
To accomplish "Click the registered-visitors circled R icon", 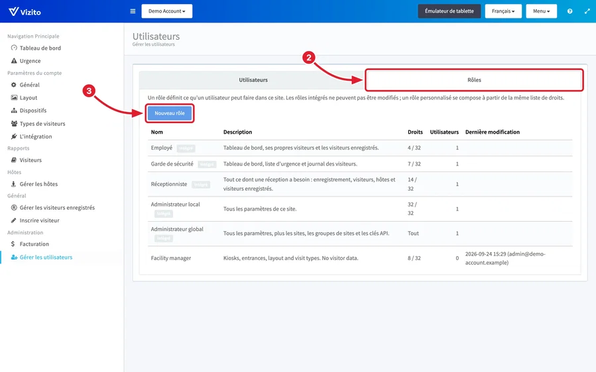I will tap(14, 208).
